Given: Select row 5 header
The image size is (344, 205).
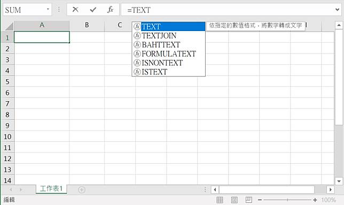Looking at the screenshot, I should (7, 81).
